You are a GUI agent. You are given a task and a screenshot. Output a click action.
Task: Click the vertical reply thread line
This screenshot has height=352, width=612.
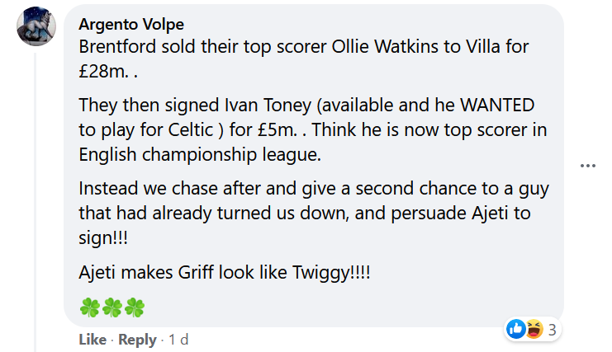pos(36,203)
